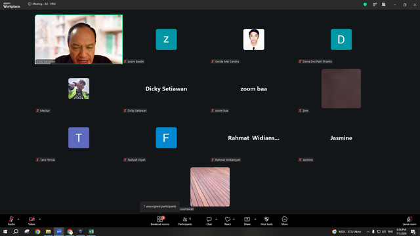The height and width of the screenshot is (236, 420).
Task: Expand the audio options arrow
Action: (x=18, y=219)
